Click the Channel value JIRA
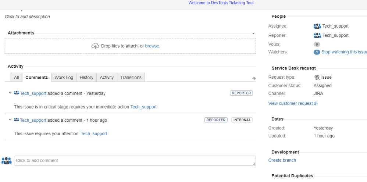Viewport: 367px width, 182px height. (318, 93)
